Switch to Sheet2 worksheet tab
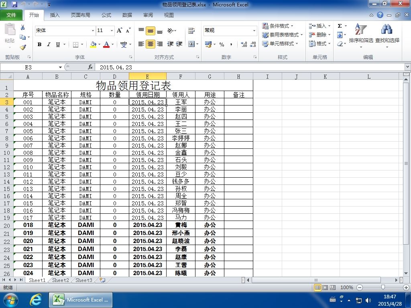 click(x=60, y=280)
